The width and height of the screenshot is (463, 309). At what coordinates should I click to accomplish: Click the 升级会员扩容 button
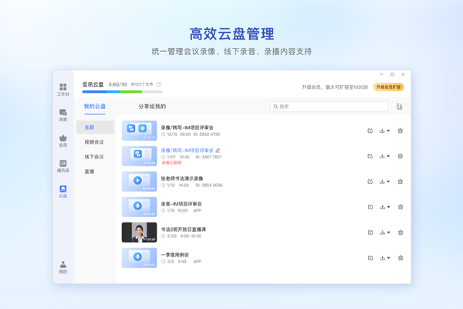(x=389, y=87)
